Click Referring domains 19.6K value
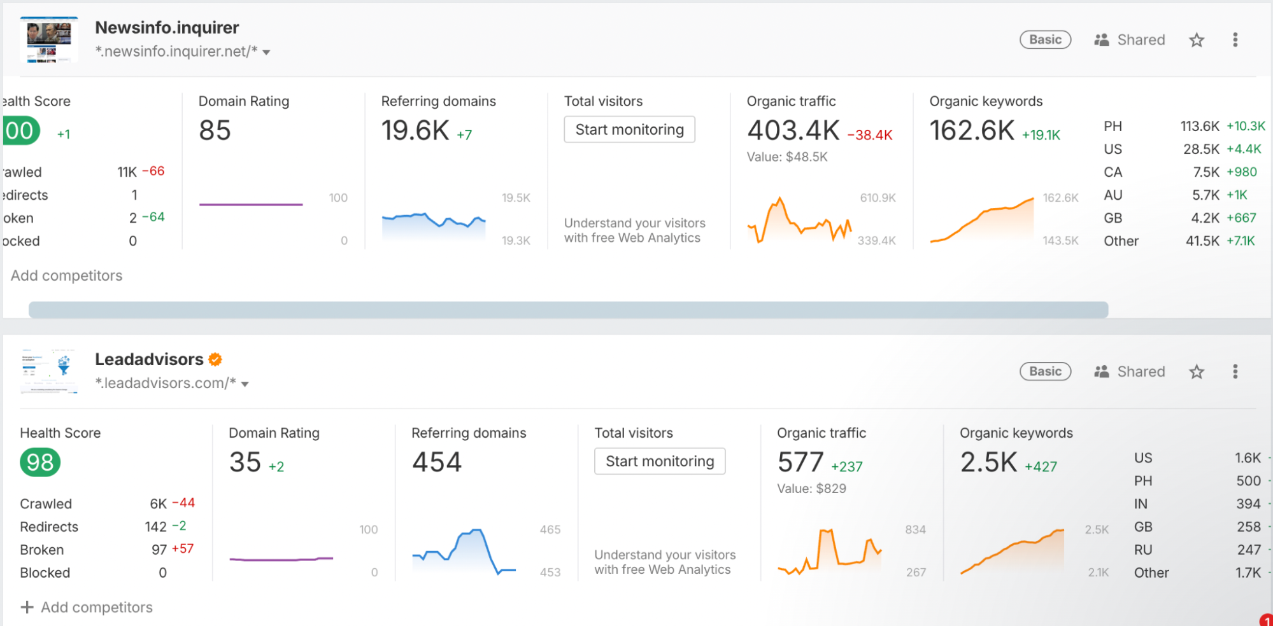This screenshot has width=1273, height=626. click(x=415, y=130)
